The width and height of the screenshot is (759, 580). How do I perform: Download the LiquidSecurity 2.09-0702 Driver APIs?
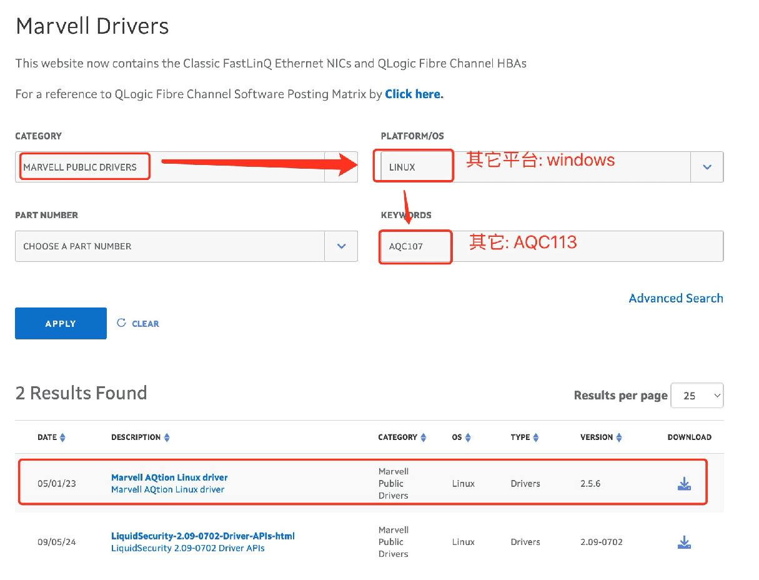684,542
